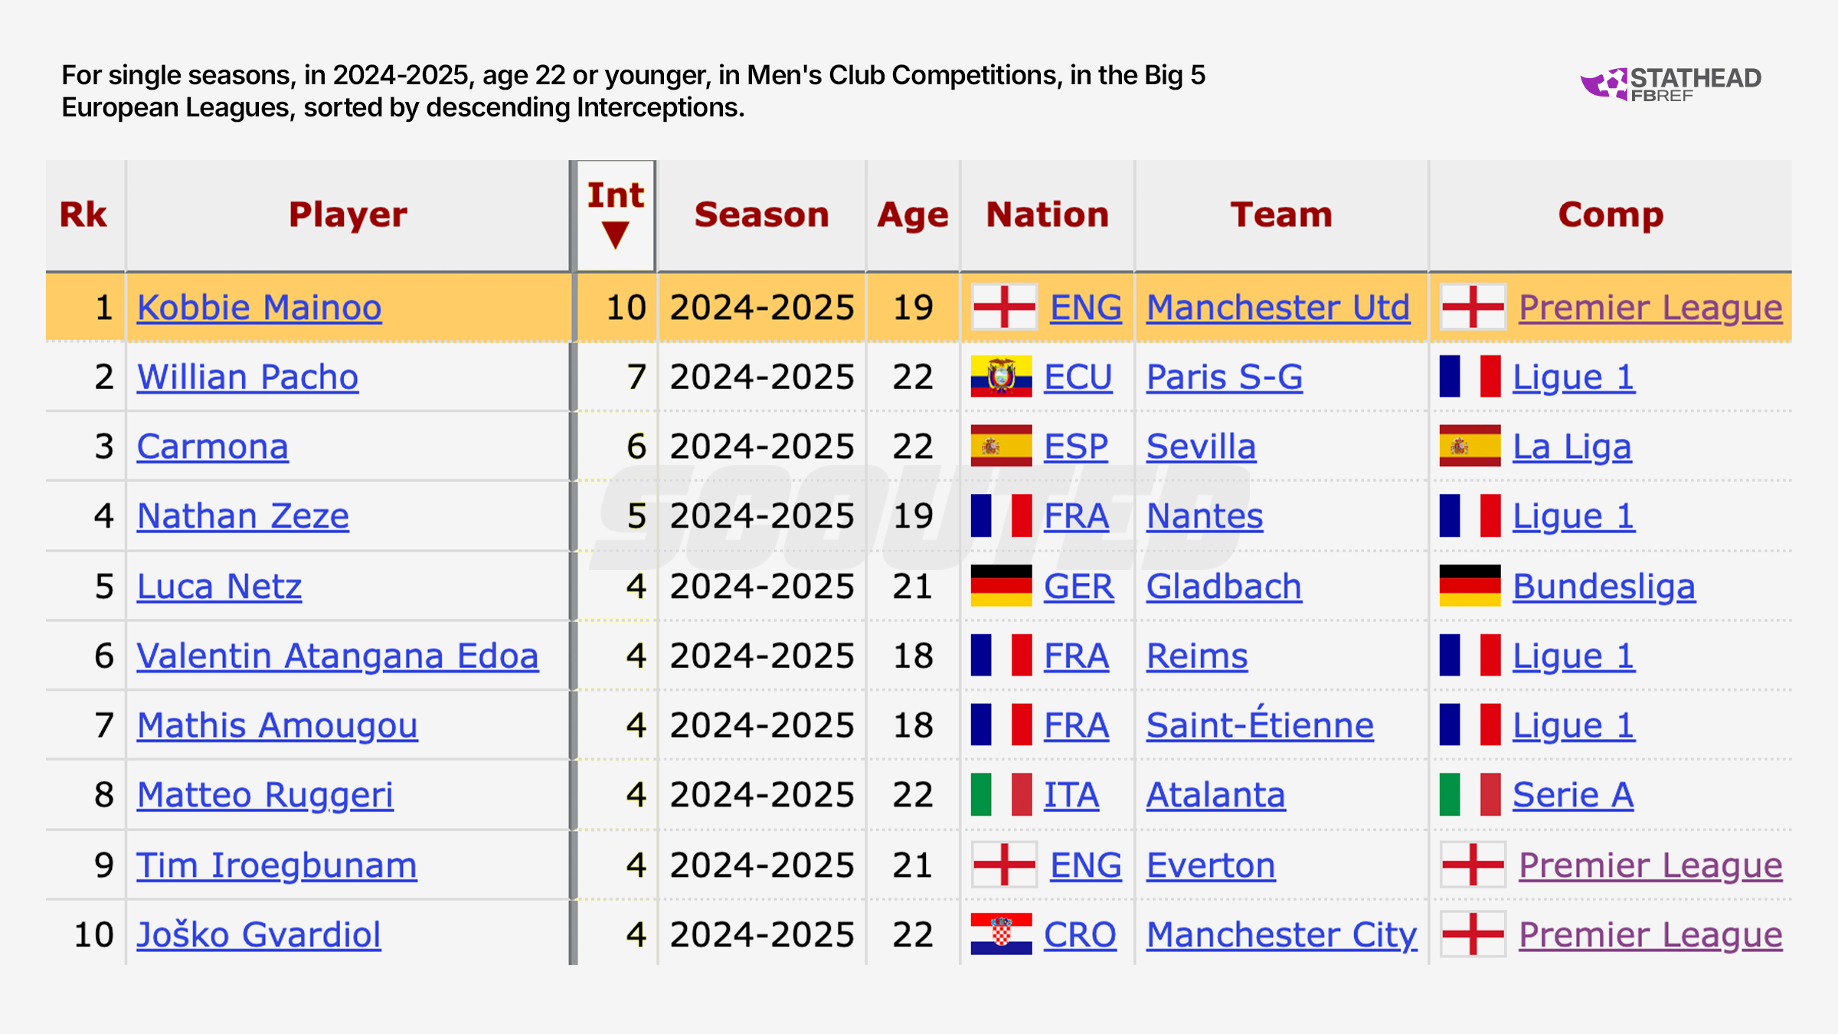Click Valentin Atangana Edoa's name
1838x1034 pixels.
click(337, 656)
